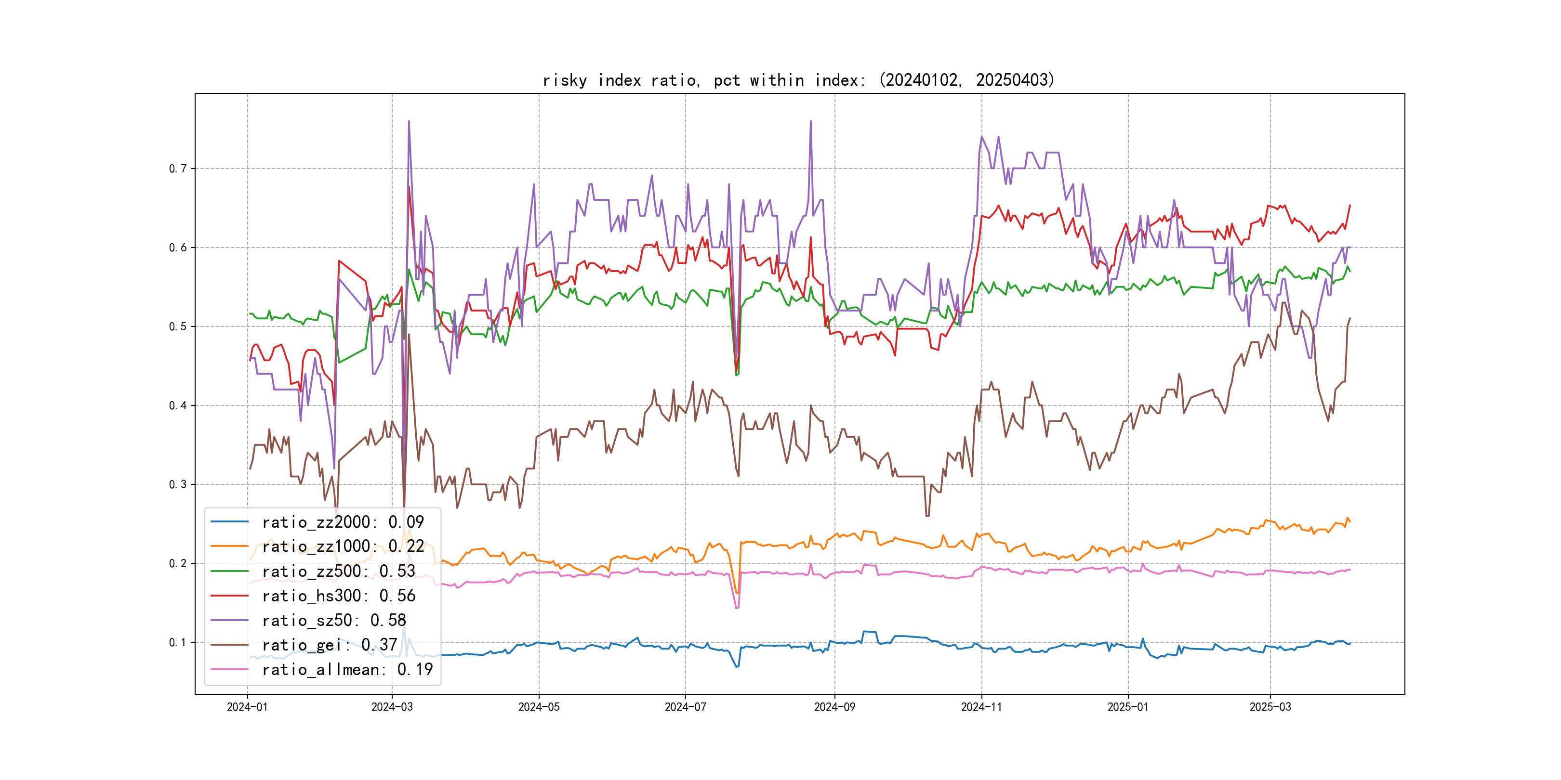Image resolution: width=1561 pixels, height=780 pixels.
Task: Click the 0.7 y-axis tick label
Action: pyautogui.click(x=178, y=169)
